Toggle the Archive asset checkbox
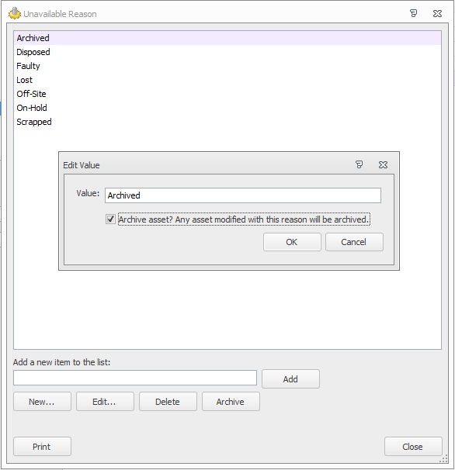455x470 pixels. (110, 219)
